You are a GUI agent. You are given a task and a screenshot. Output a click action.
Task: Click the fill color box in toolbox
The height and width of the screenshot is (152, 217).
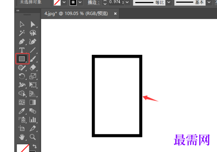pos(23,148)
